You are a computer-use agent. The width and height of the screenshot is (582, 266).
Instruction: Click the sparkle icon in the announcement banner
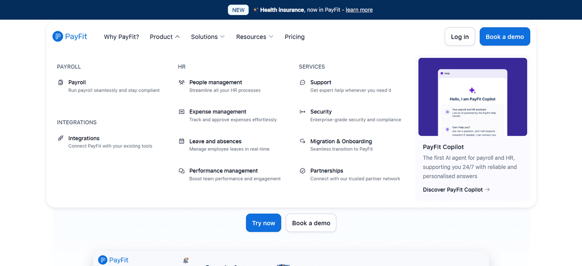coord(256,10)
